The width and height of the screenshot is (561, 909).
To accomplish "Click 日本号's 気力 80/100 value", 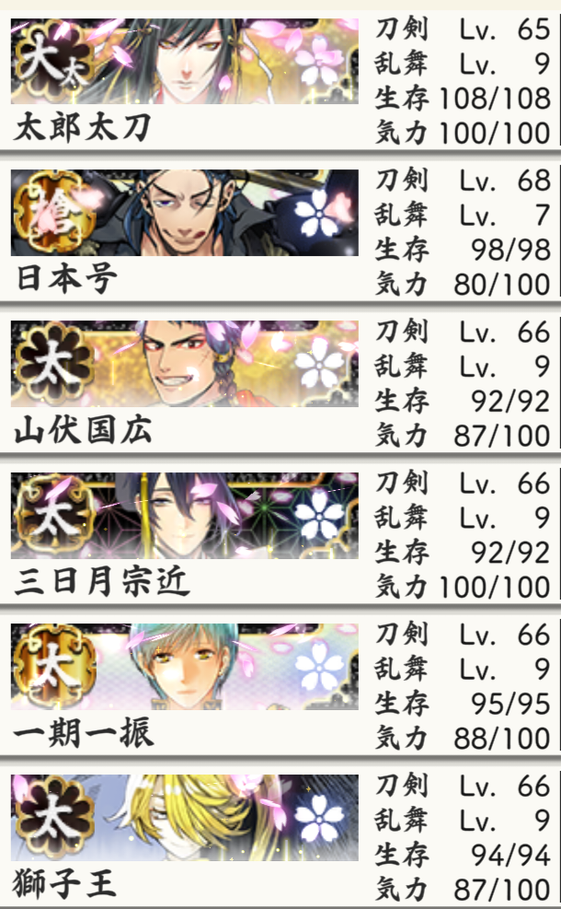I will [x=502, y=285].
